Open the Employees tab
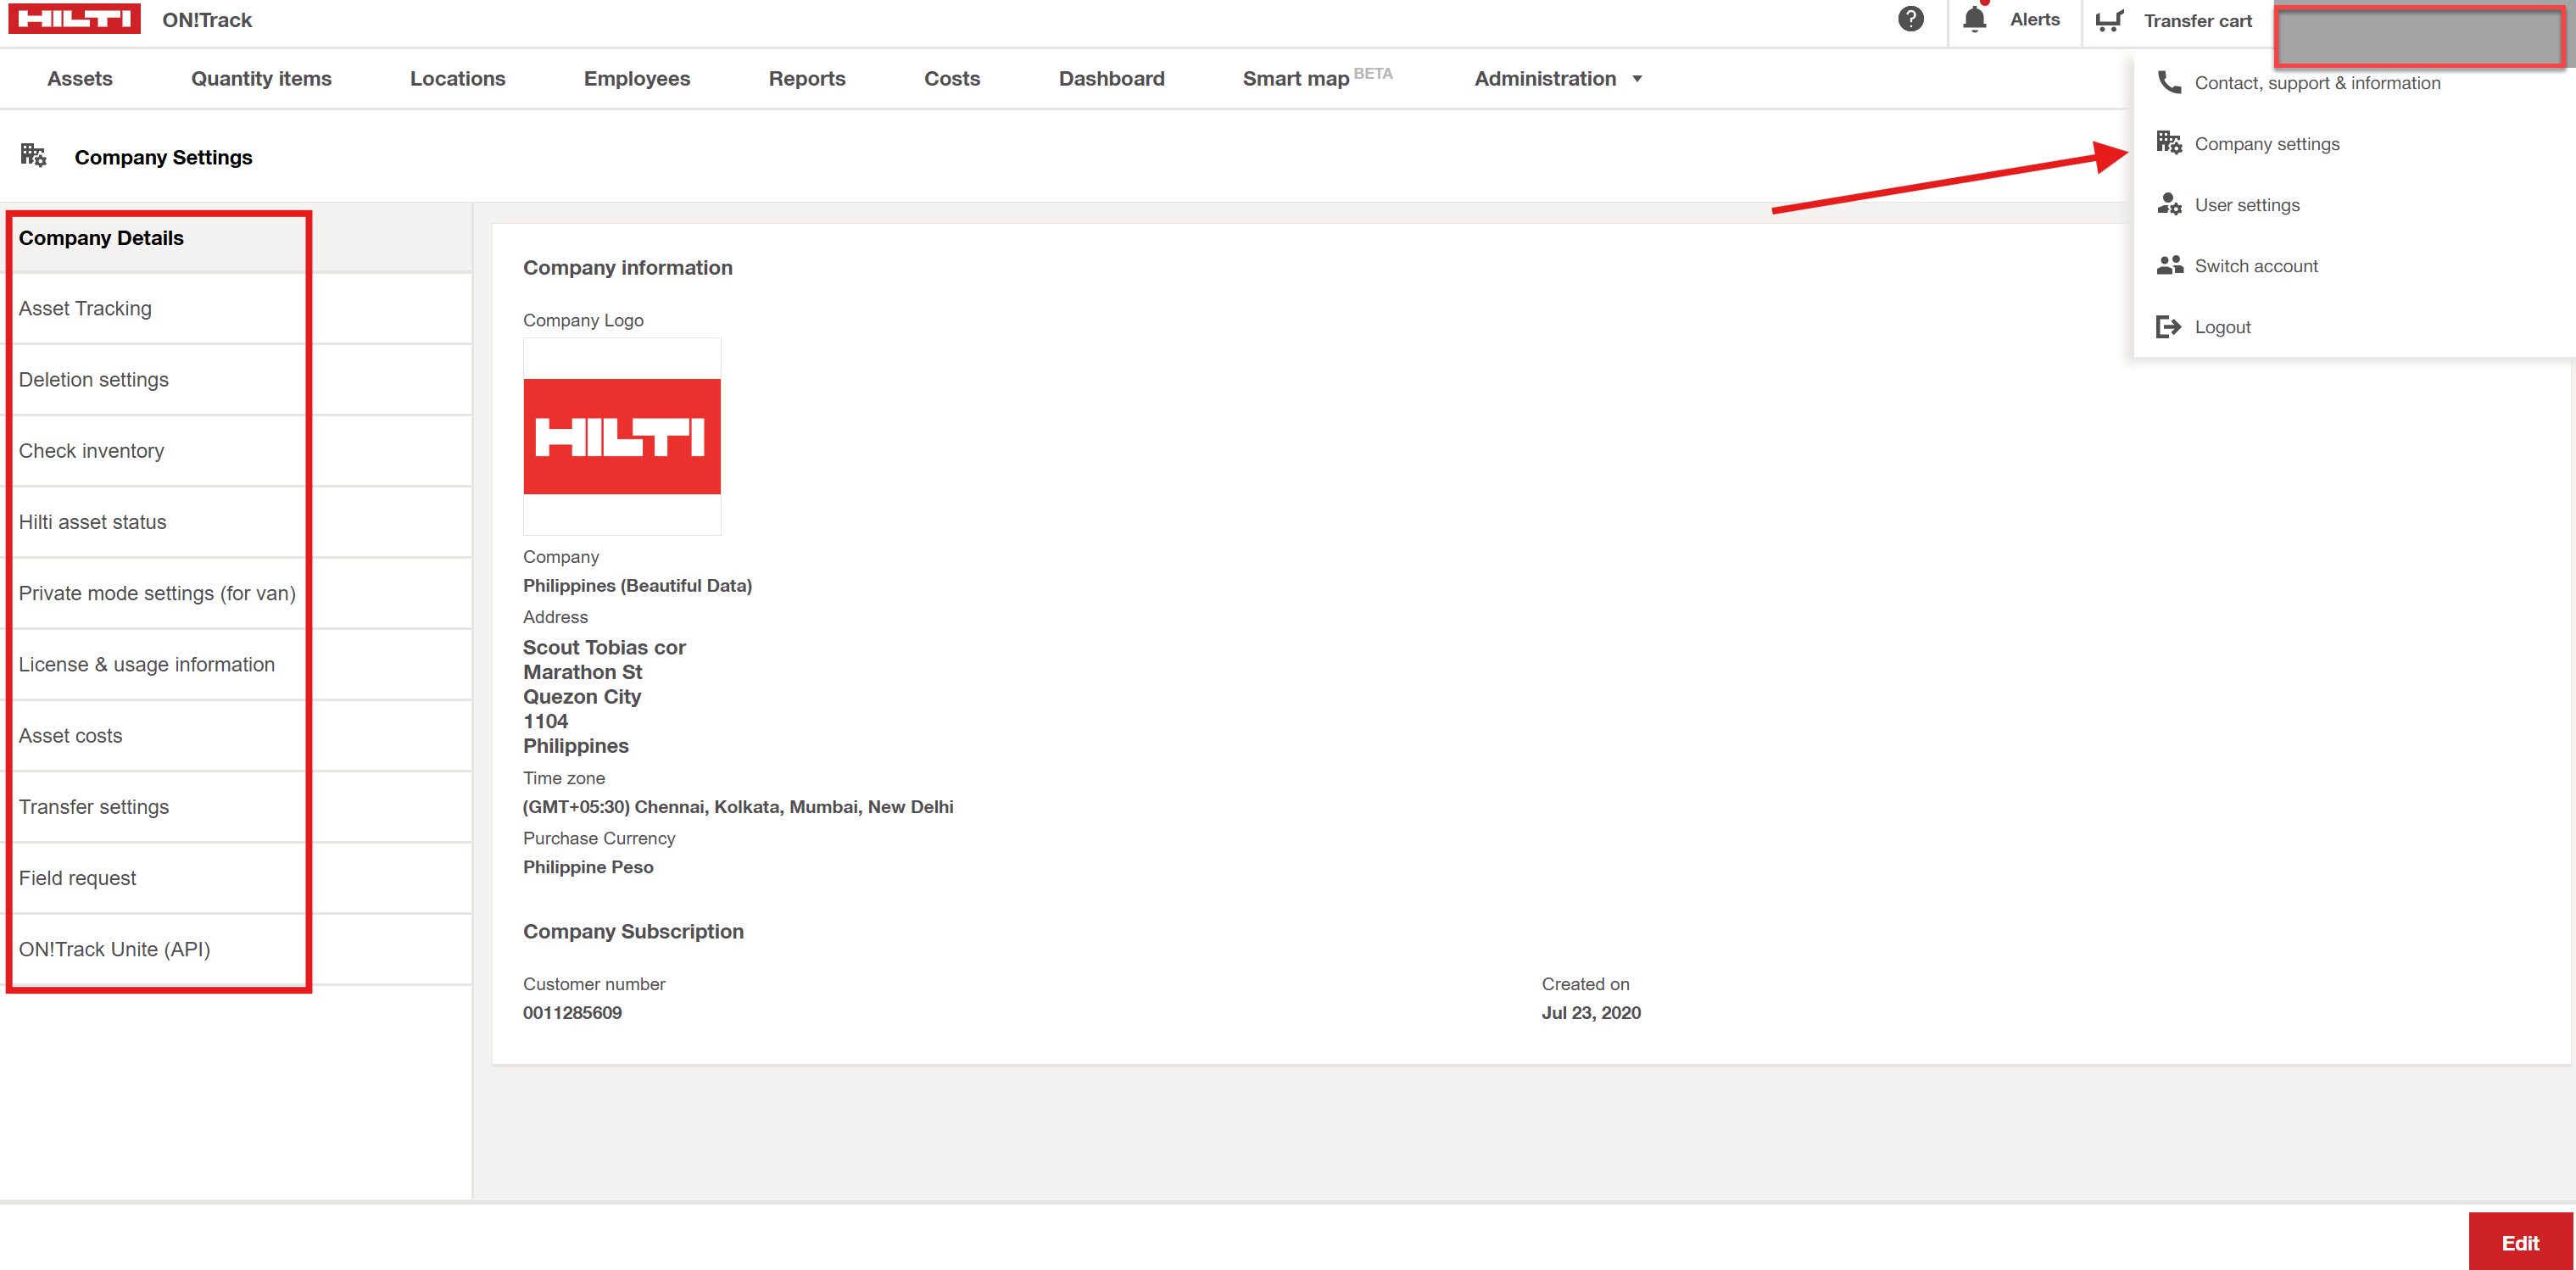Screen dimensions: 2576x1270 (x=637, y=78)
